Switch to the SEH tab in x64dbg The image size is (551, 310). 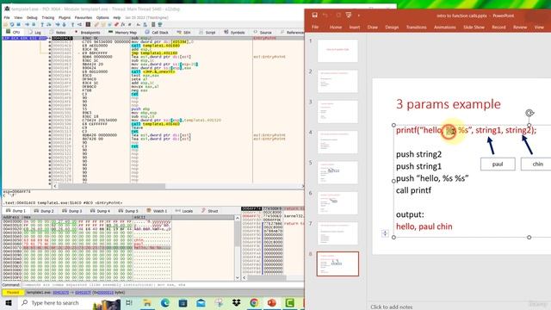coord(184,33)
